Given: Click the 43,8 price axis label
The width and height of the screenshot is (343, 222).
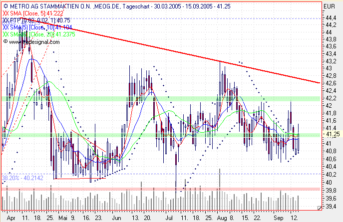Looking at the screenshot, I should (331, 39).
